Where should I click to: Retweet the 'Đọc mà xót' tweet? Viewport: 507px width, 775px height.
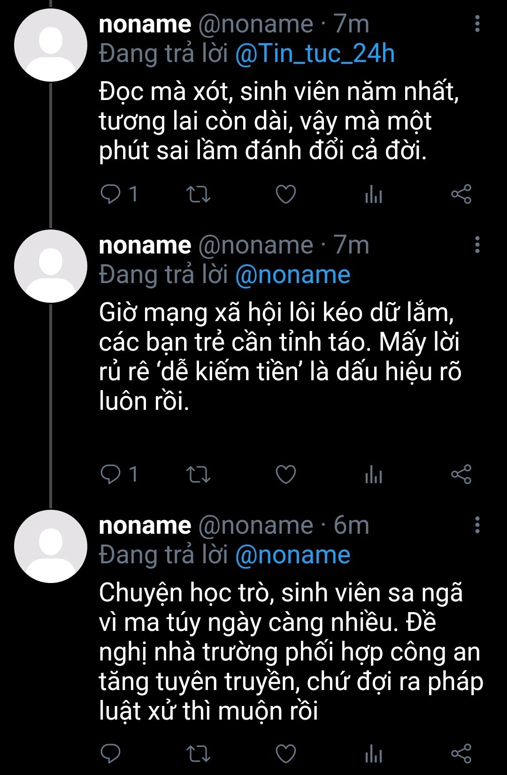(198, 194)
